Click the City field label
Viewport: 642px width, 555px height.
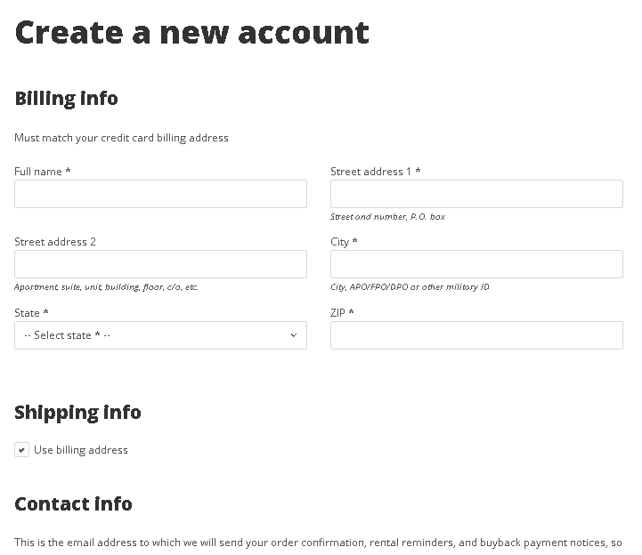(344, 242)
